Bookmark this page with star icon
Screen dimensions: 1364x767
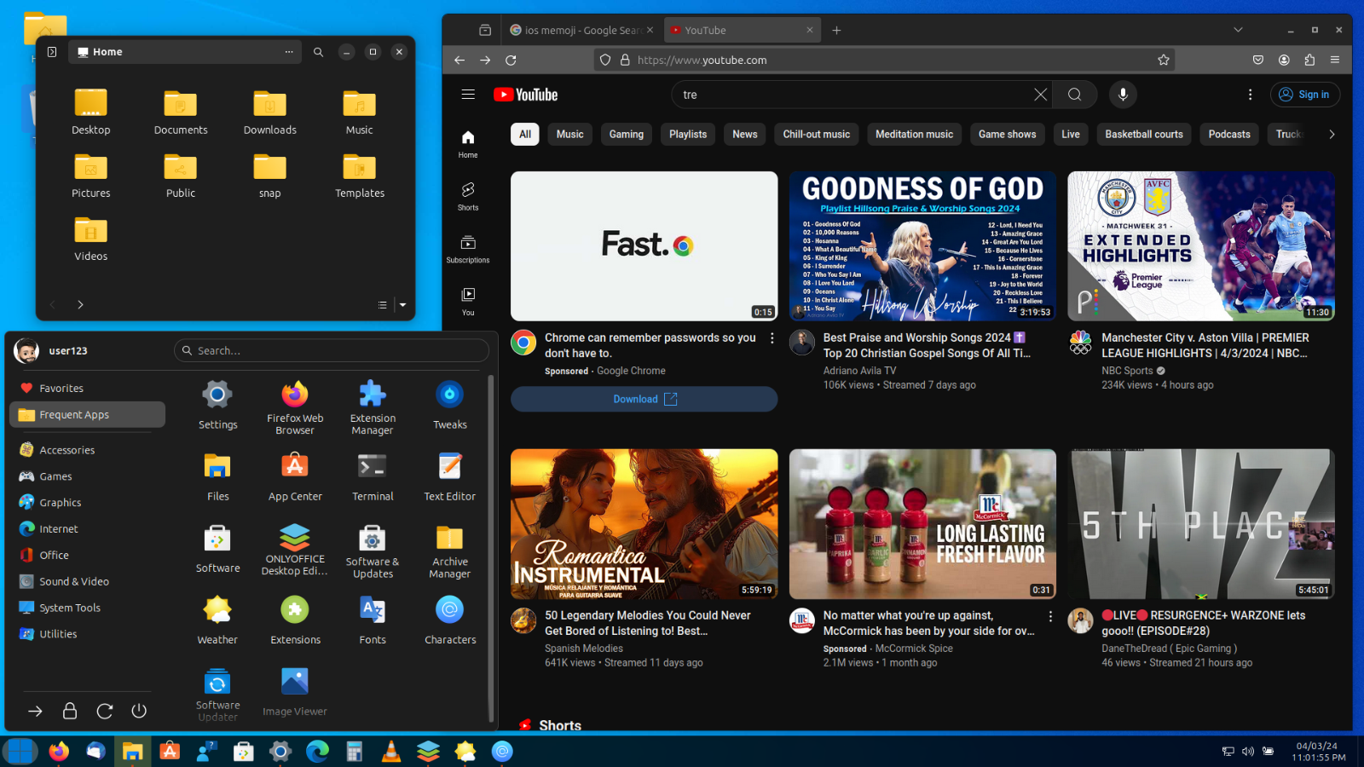click(x=1163, y=60)
